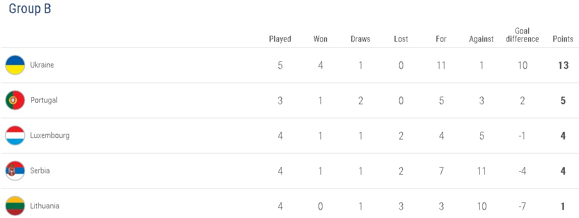The height and width of the screenshot is (218, 579).
Task: Click the Group B heading
Action: (x=30, y=9)
